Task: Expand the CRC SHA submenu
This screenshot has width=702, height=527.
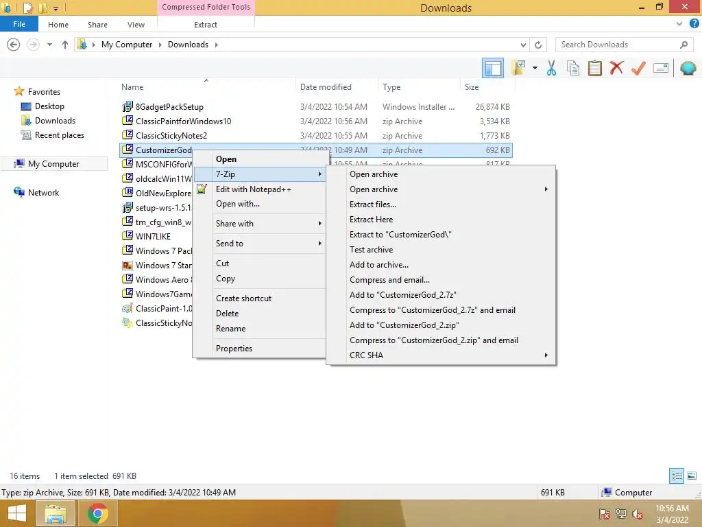Action: [x=441, y=355]
